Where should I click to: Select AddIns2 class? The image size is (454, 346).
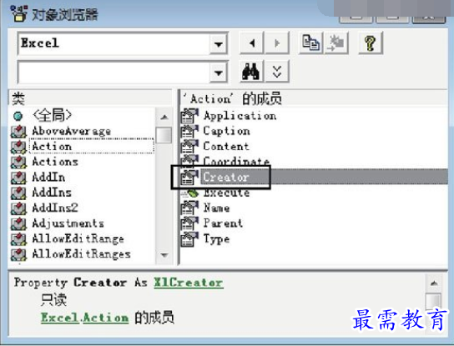coord(55,208)
